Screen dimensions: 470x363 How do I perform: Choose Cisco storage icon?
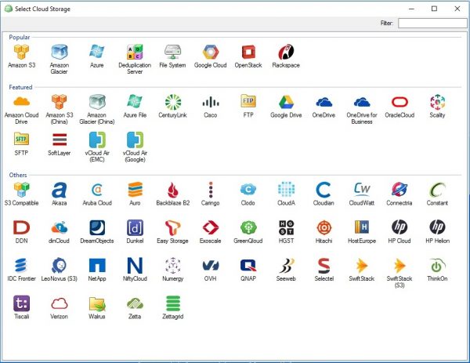211,102
